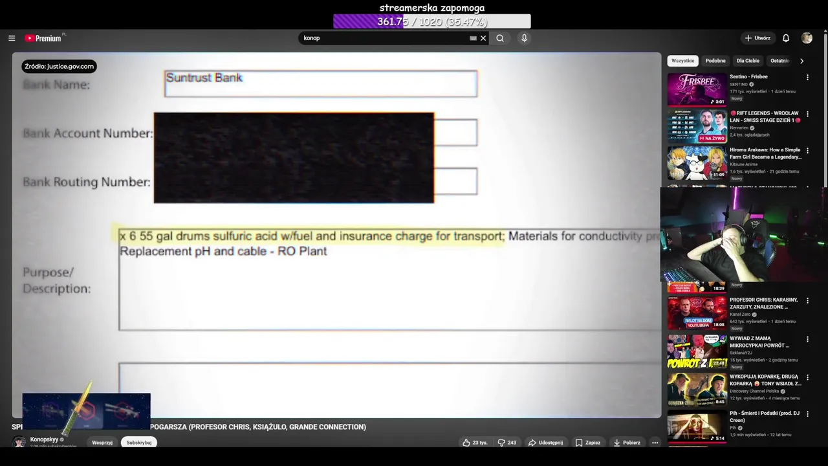Save the video with Zapisz
Screen dimensions: 828x466
pyautogui.click(x=588, y=443)
